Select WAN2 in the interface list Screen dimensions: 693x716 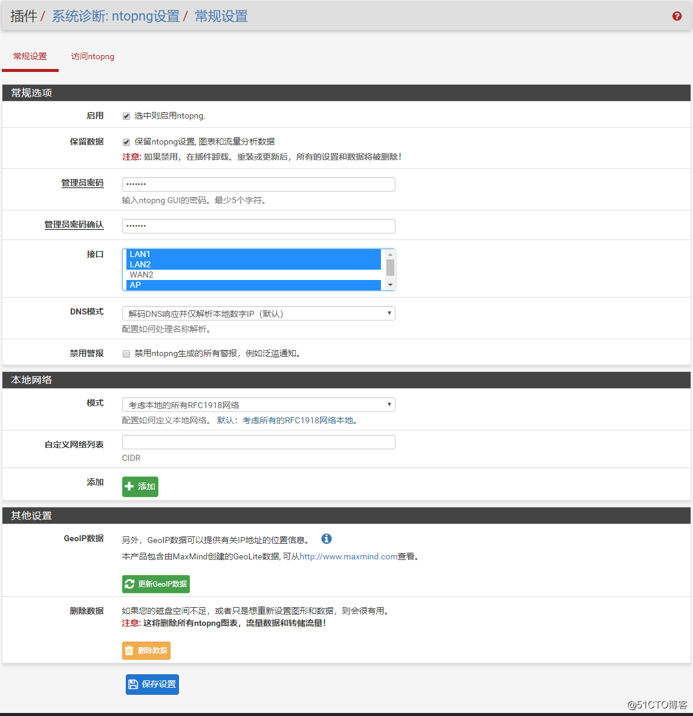point(253,275)
